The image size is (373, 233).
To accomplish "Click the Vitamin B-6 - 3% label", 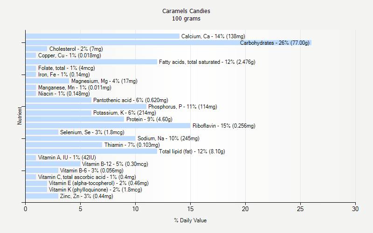I will 92,171.
